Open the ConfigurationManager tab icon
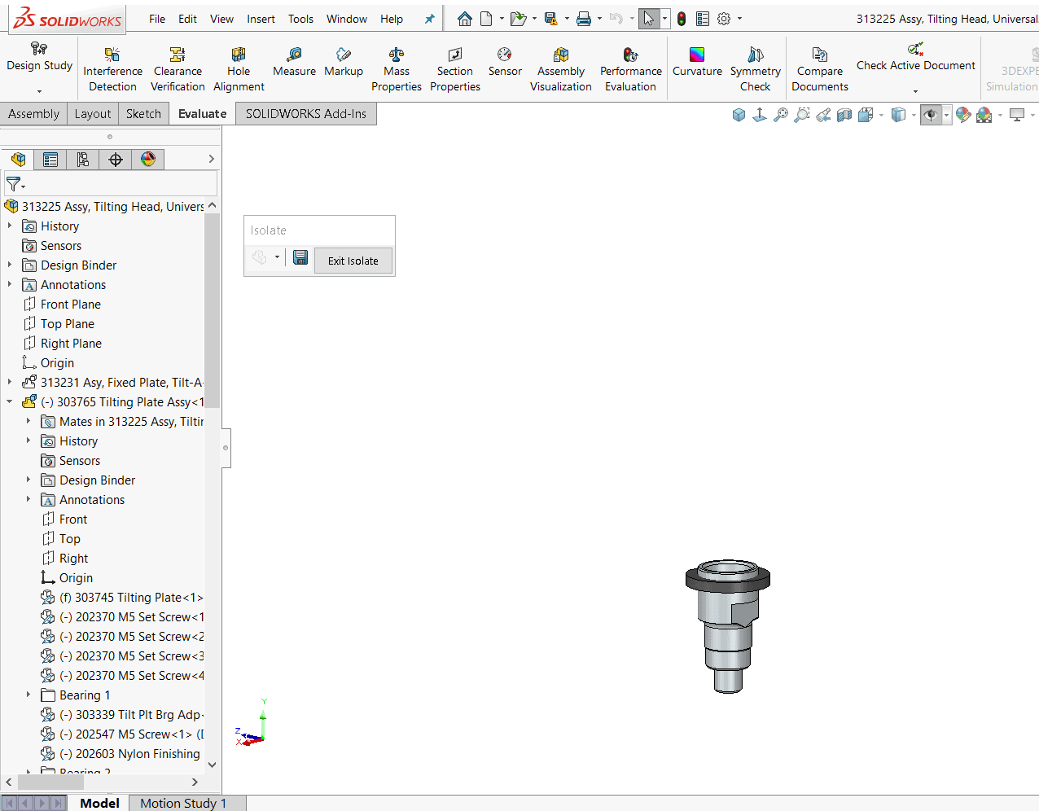 click(x=83, y=160)
